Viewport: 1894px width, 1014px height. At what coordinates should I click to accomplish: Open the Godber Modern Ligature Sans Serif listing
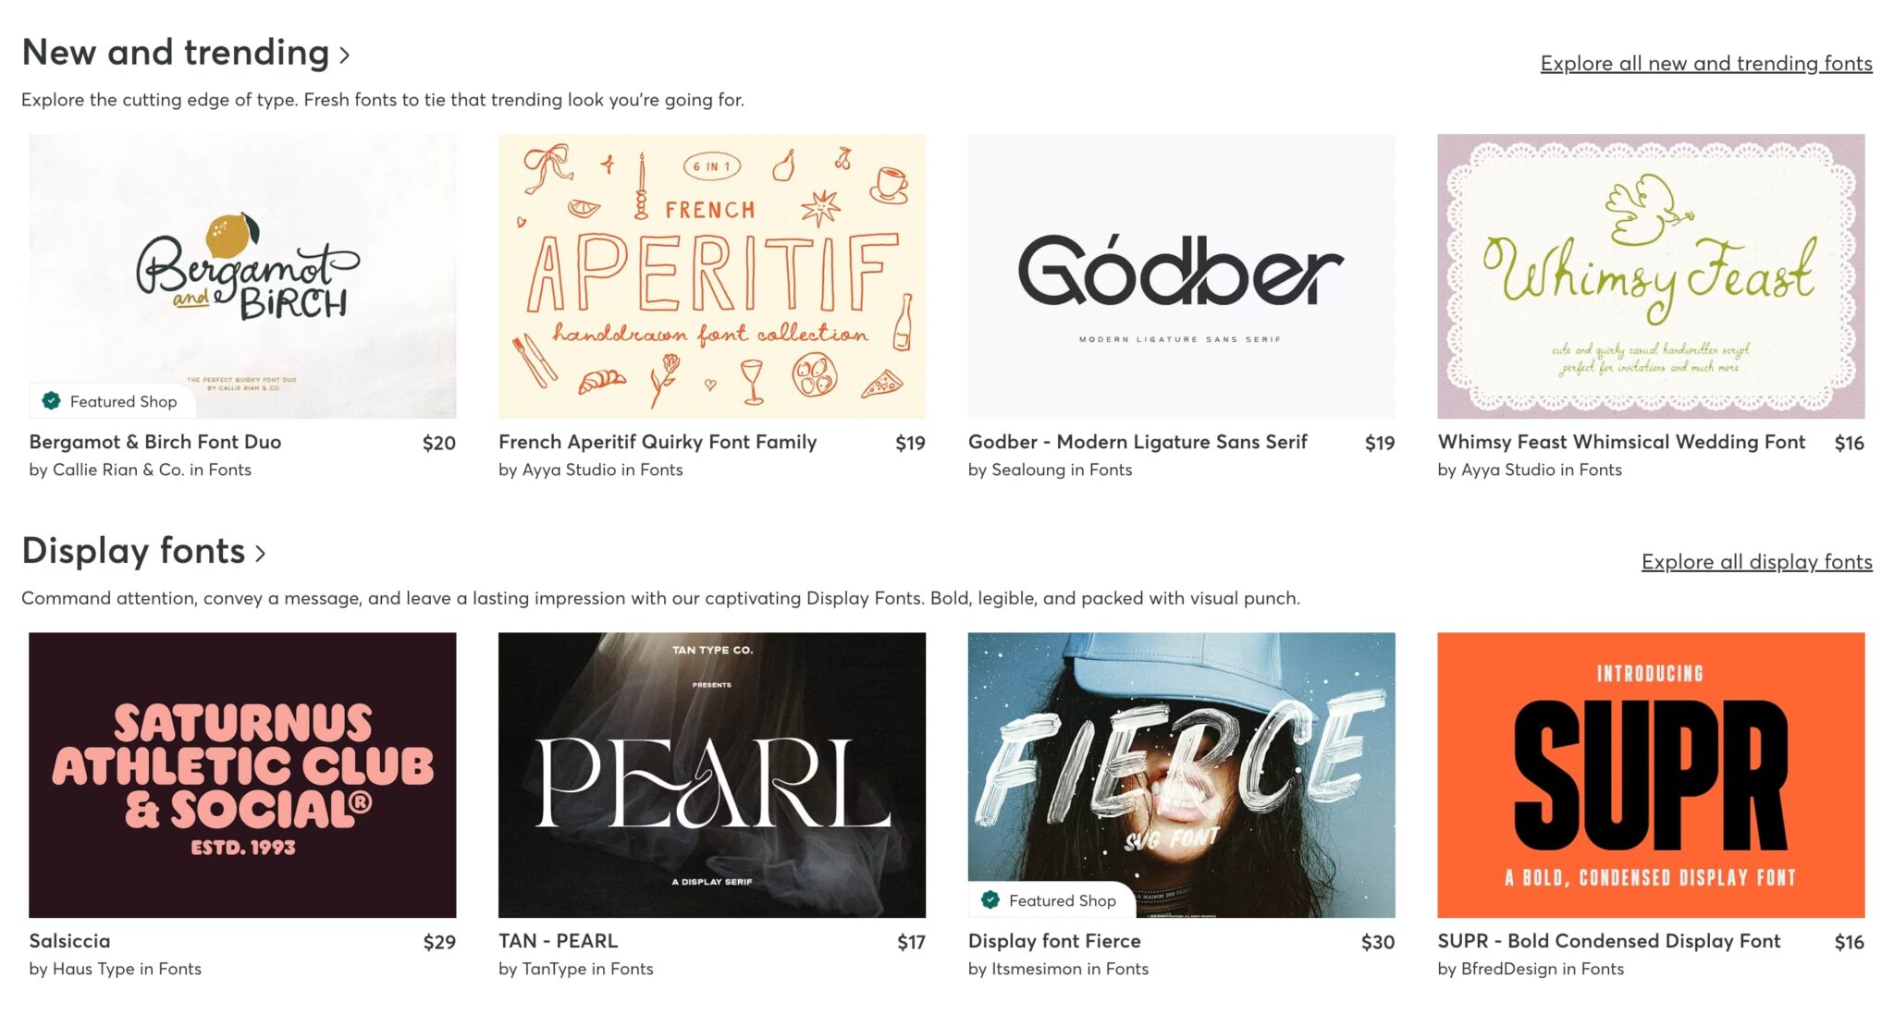tap(1138, 442)
